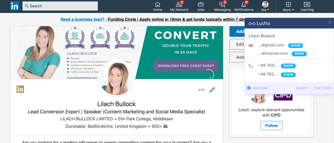Click the LILACH BULLOCK LIMITED company text
Screen dimensions: 334x143
click(x=86, y=119)
